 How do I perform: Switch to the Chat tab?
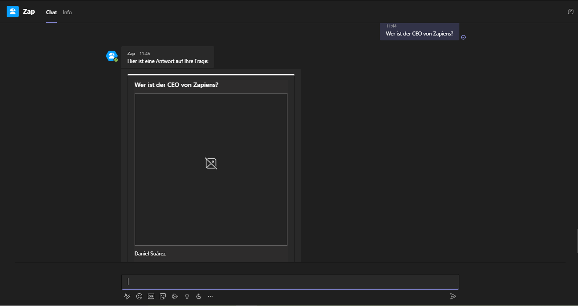pos(52,12)
